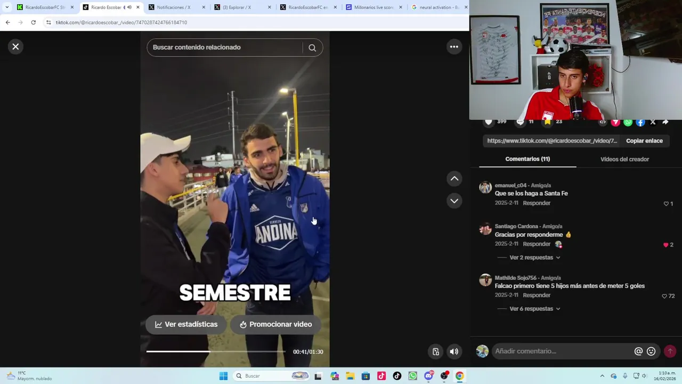Open WhatsApp from the taskbar

click(x=413, y=376)
